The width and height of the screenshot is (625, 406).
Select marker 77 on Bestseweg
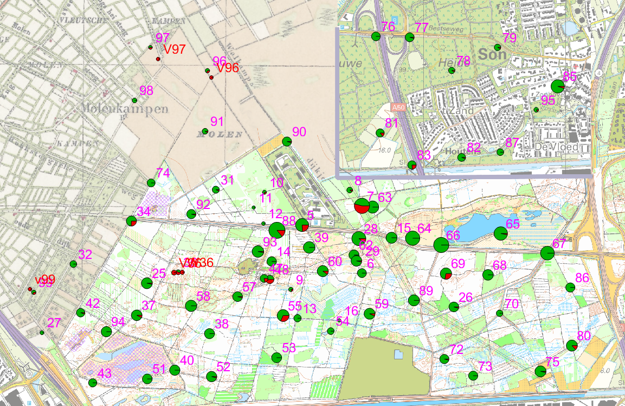click(x=410, y=37)
